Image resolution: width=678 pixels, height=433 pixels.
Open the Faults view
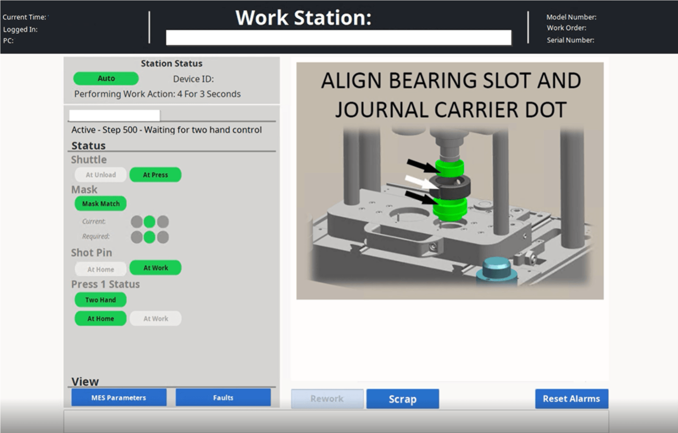pos(223,397)
